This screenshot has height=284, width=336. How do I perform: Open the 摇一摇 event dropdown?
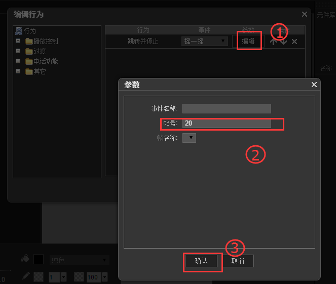click(x=205, y=41)
